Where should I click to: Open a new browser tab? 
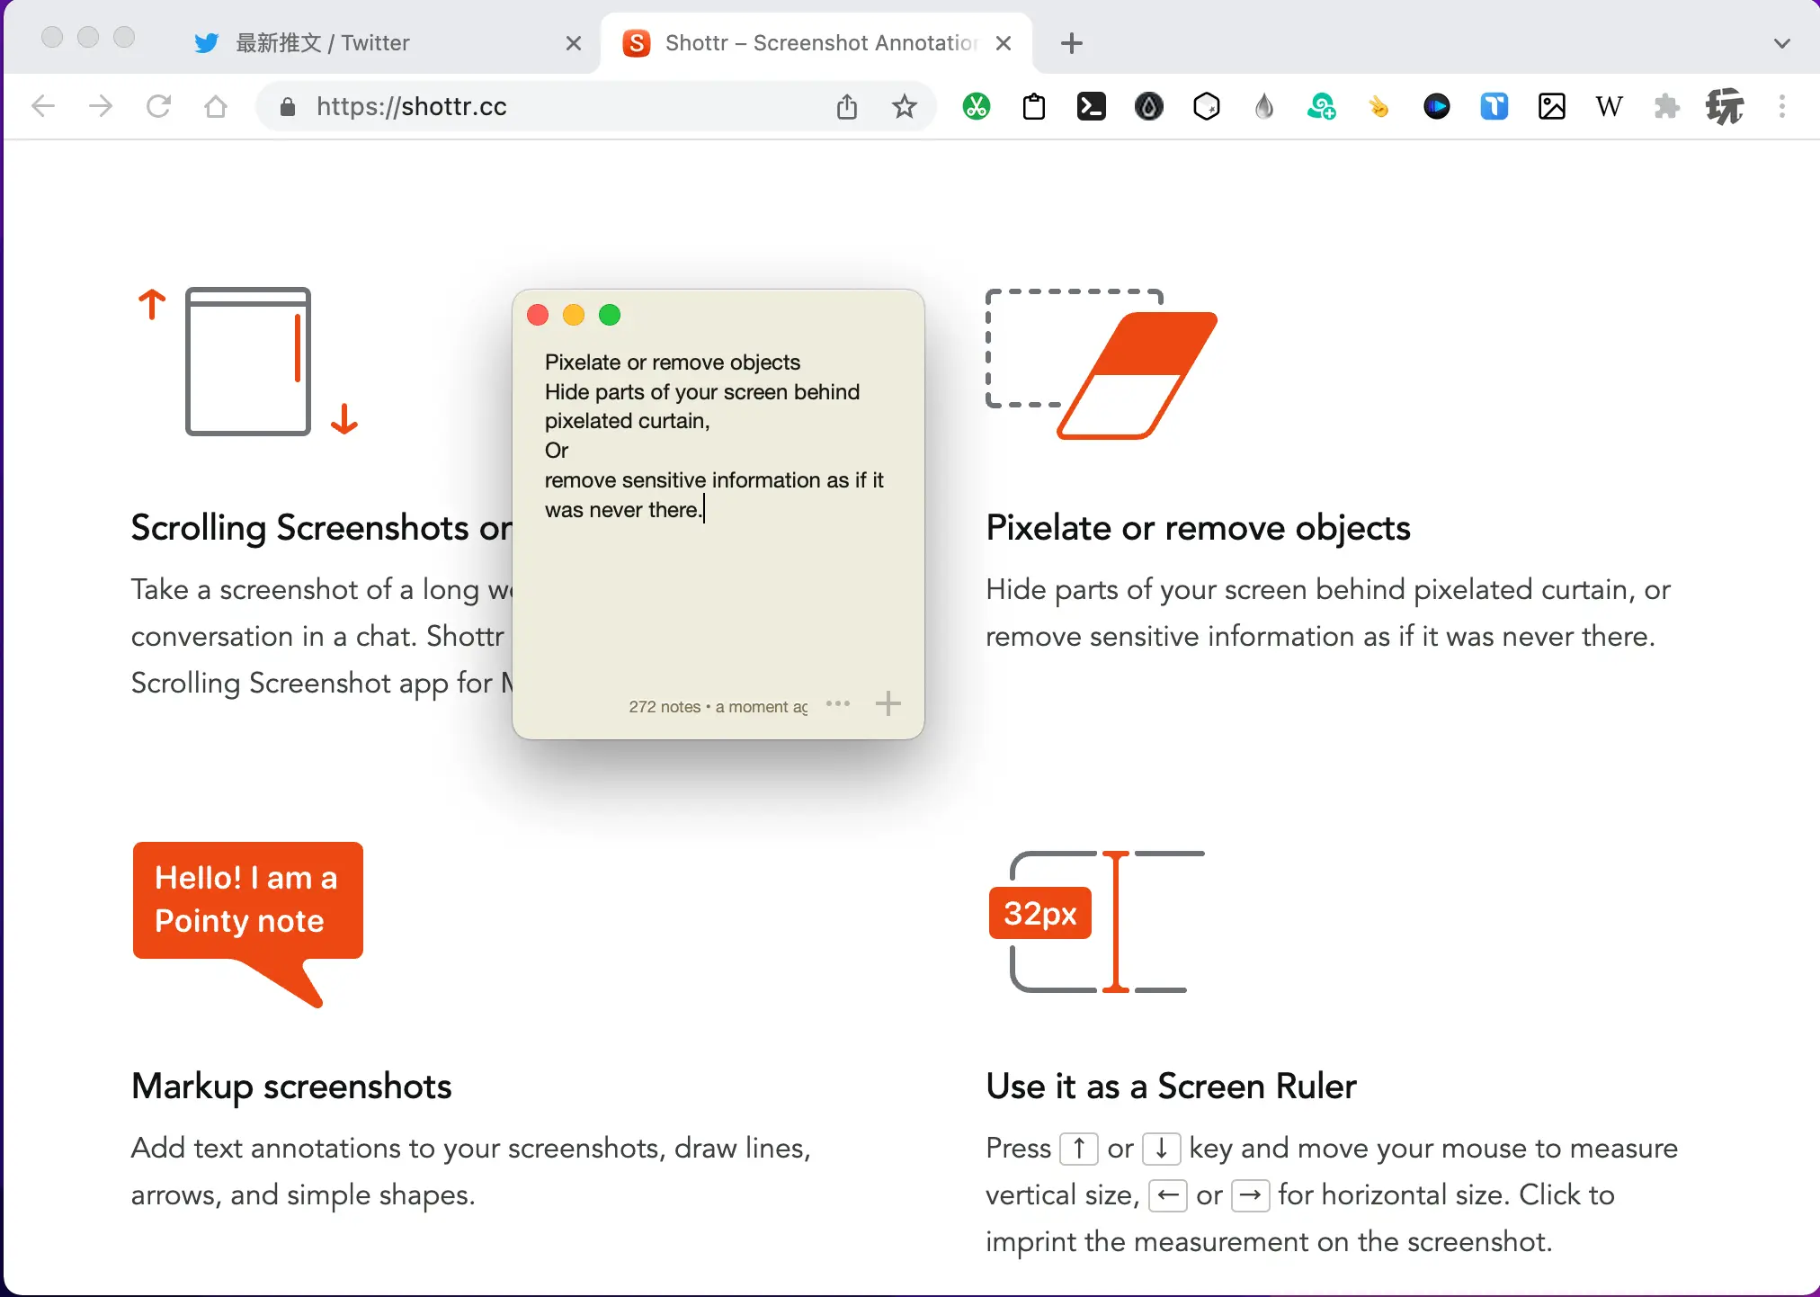[x=1072, y=43]
